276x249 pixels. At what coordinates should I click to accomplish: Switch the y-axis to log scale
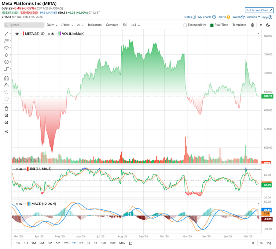click(269, 243)
